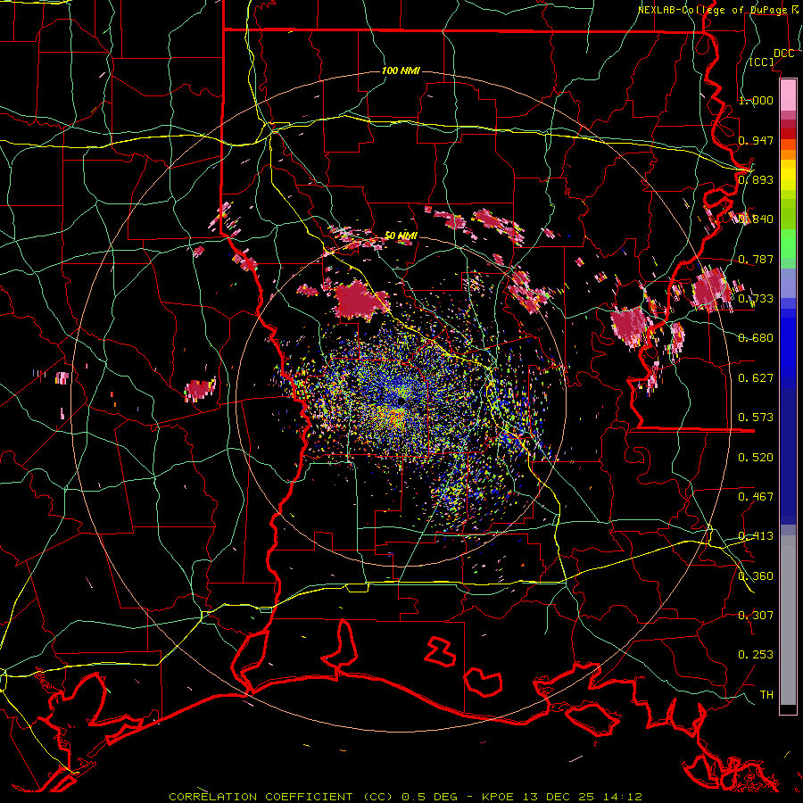Click the 0.253 scale label

click(756, 655)
